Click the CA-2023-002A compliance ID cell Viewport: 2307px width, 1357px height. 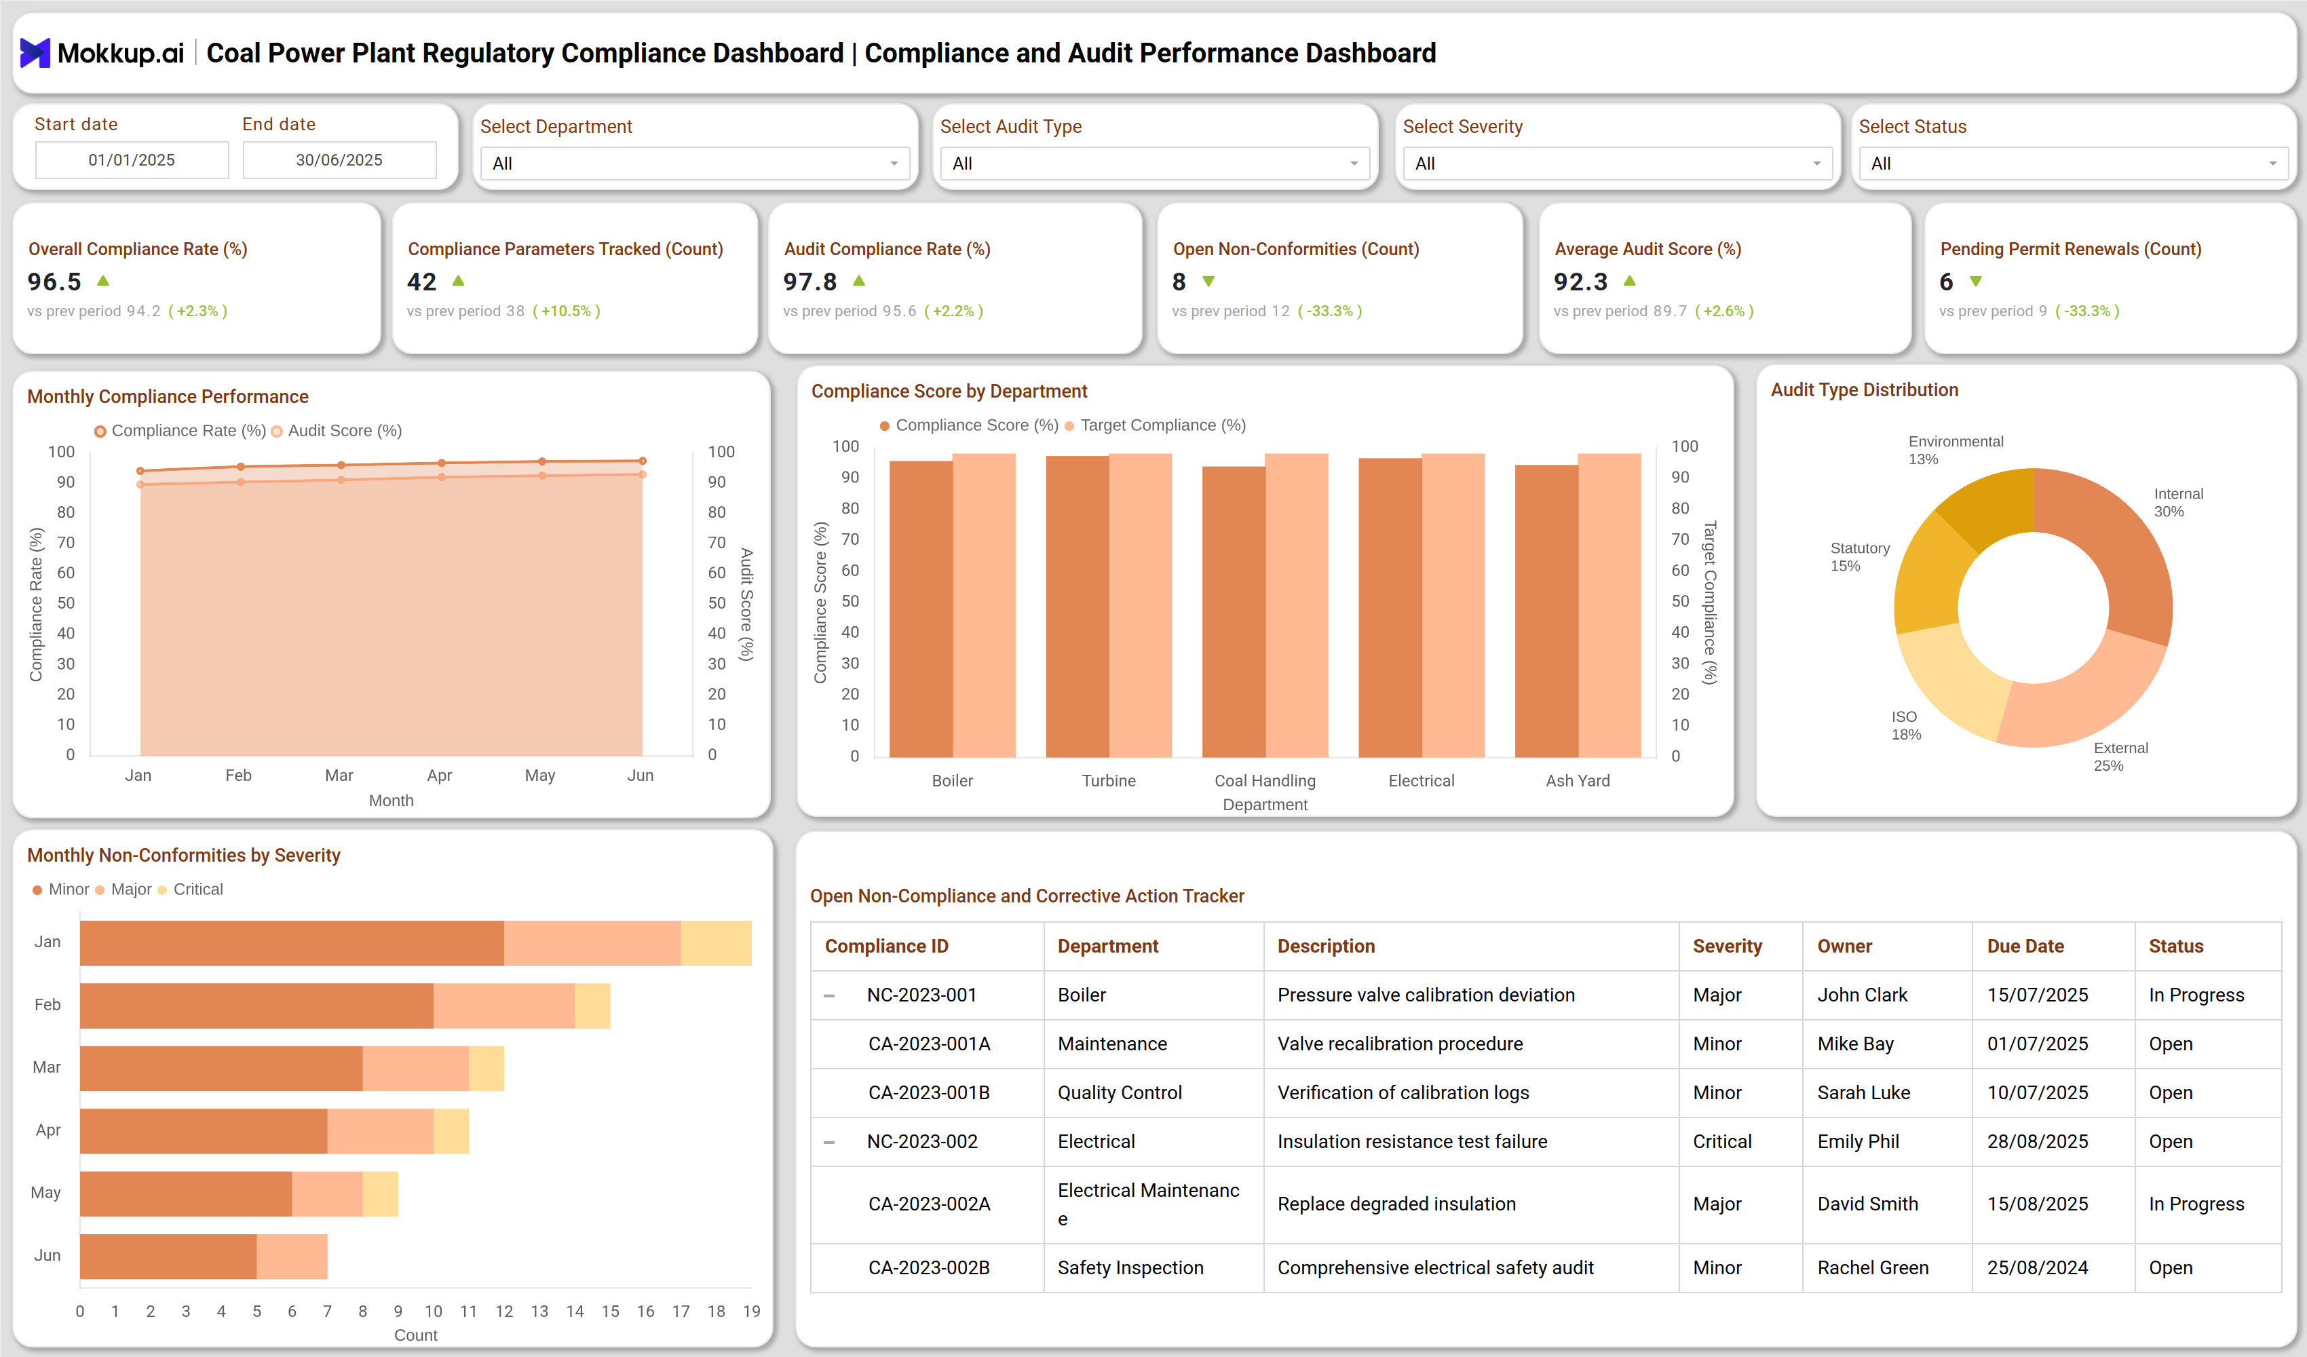(929, 1204)
